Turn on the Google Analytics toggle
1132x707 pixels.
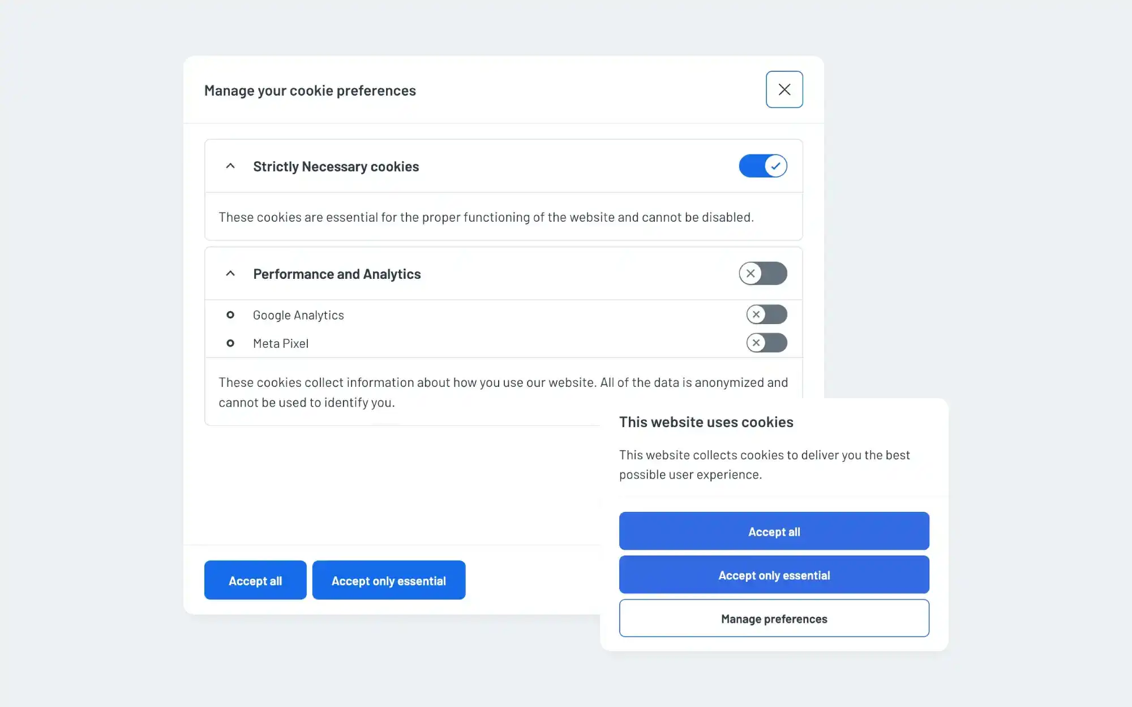coord(767,314)
